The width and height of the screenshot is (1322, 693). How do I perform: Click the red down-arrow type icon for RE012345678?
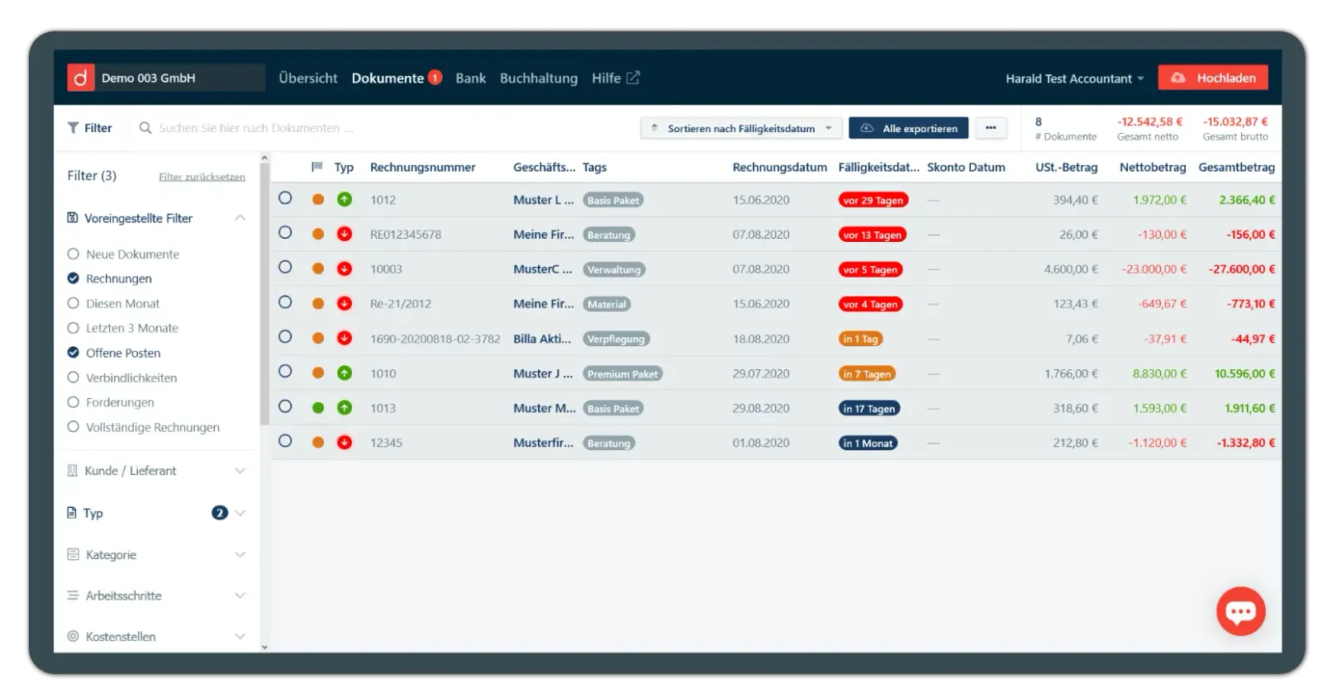pos(345,235)
